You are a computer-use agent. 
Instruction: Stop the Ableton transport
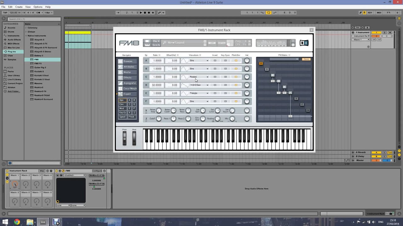(x=145, y=13)
